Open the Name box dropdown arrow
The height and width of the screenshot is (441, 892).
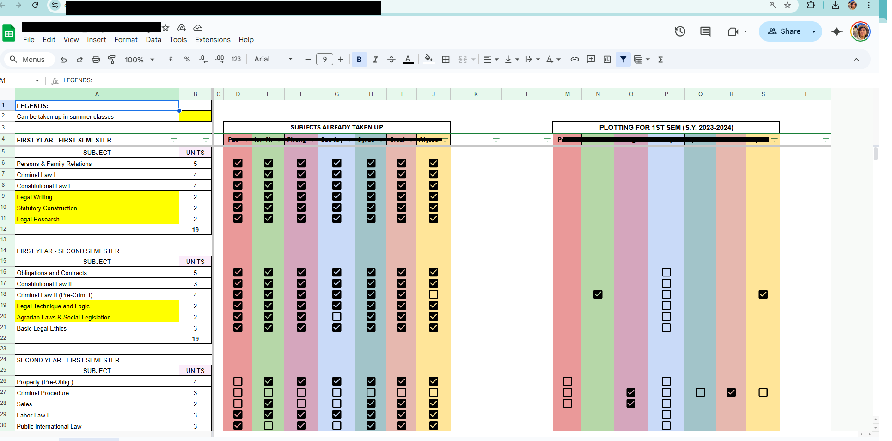37,80
